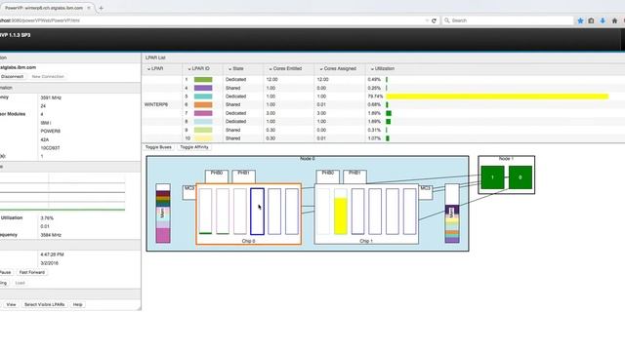Select the last core in Chip 1
This screenshot has width=625, height=351.
(x=409, y=212)
